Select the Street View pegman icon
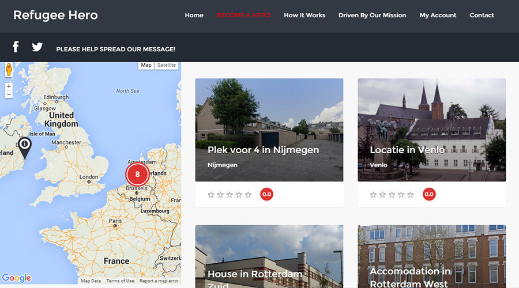 [x=9, y=70]
